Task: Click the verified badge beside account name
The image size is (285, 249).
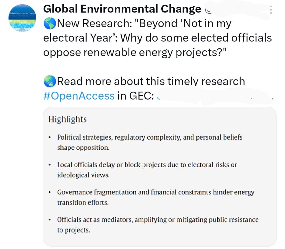Action: pos(208,10)
